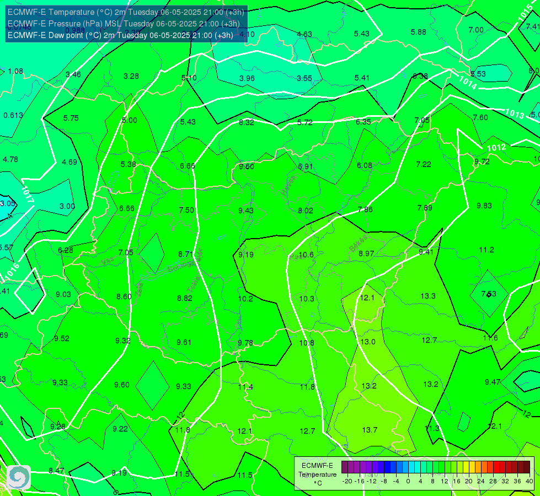Screen dimensions: 540x496
Task: Click the 11.2 temperature value
Action: pos(486,250)
